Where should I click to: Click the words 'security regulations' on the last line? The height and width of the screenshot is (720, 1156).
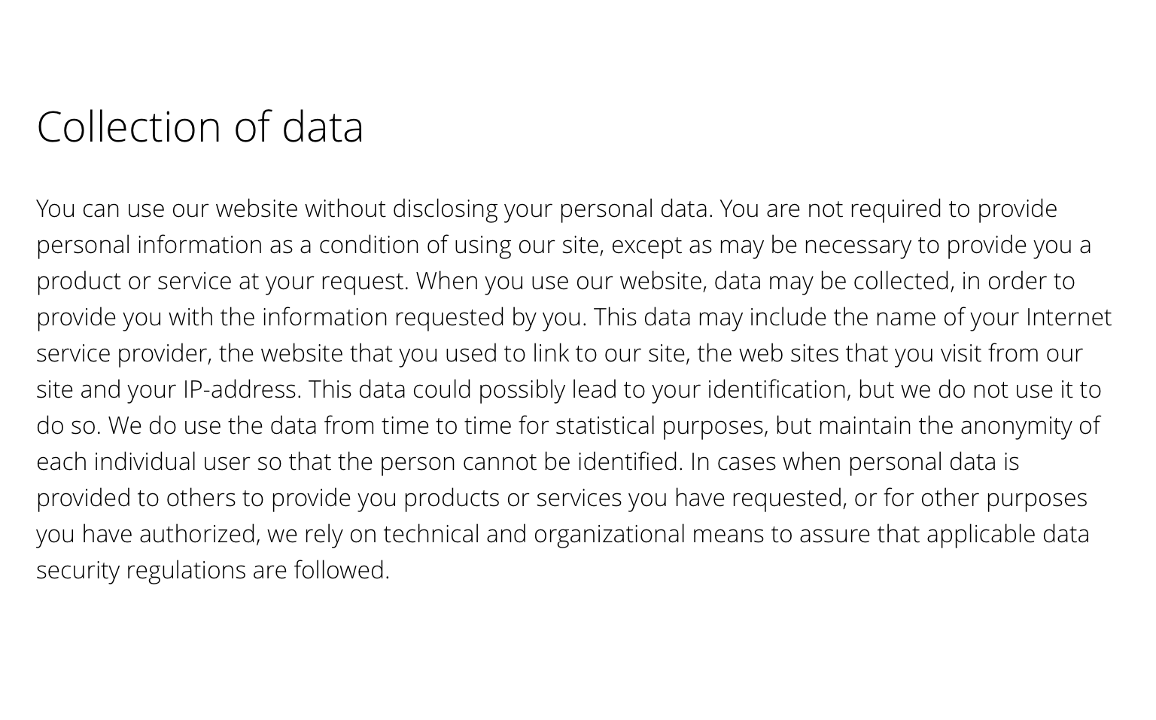click(x=141, y=570)
